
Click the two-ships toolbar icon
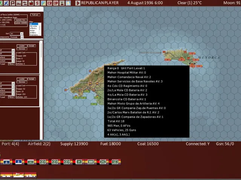25,3
